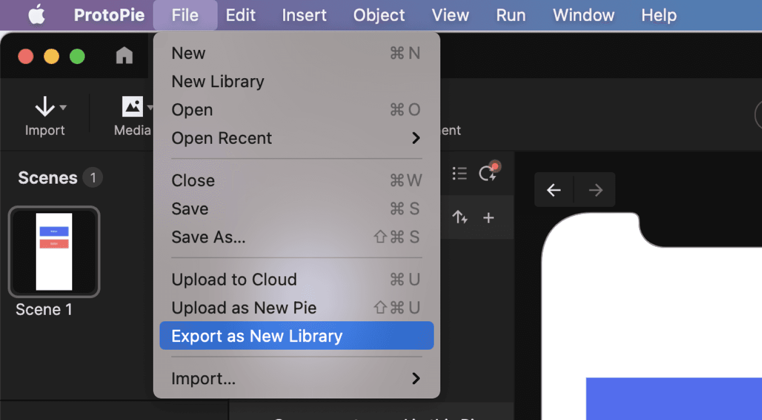This screenshot has width=762, height=420.
Task: Click the add trigger plus icon
Action: tap(488, 217)
